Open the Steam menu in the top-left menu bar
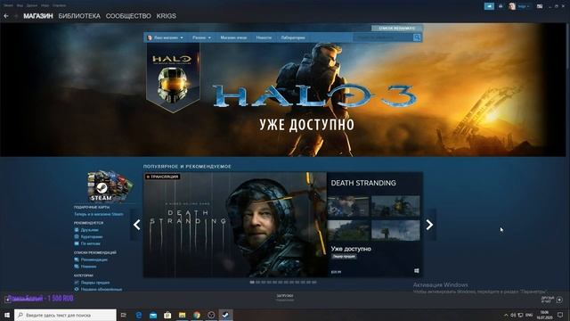 point(8,5)
